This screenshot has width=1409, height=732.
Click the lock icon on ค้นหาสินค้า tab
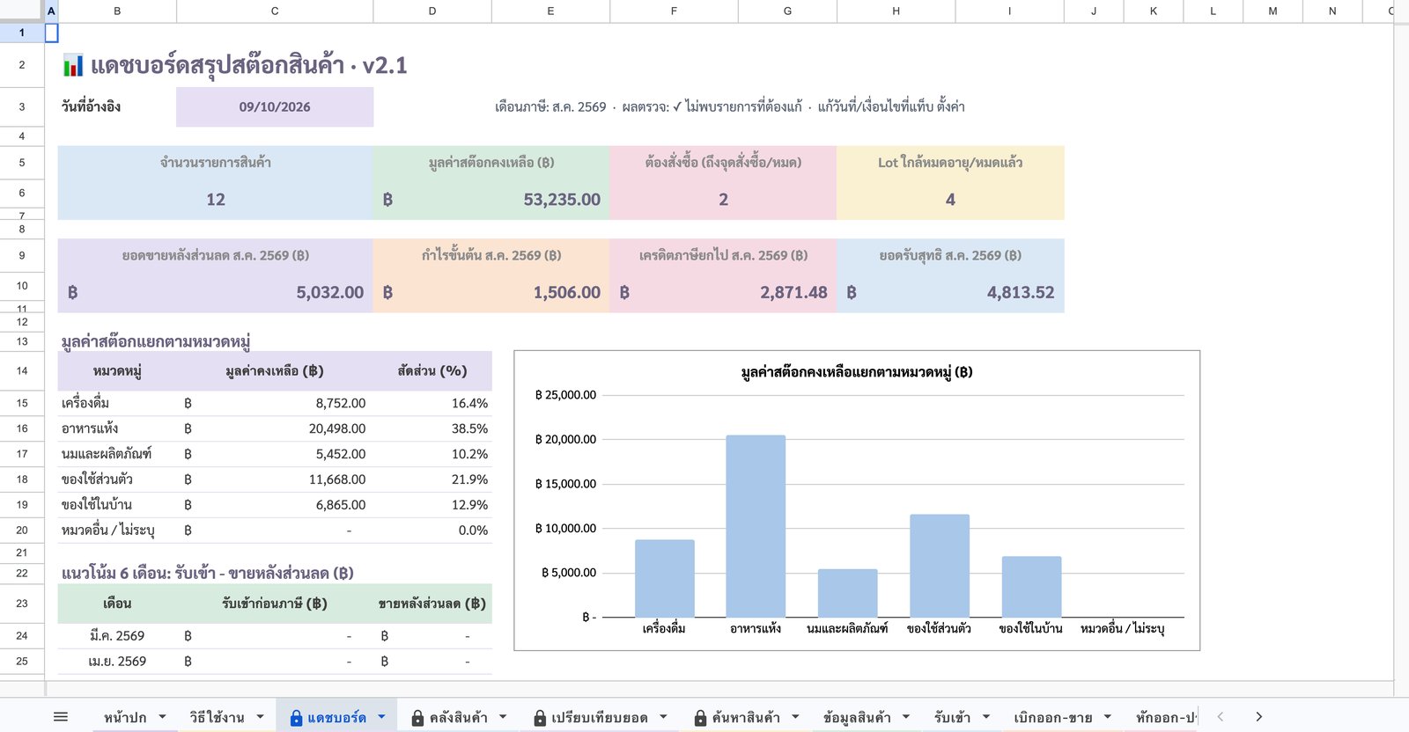pyautogui.click(x=700, y=718)
